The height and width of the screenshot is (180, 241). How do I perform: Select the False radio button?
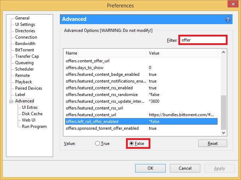click(x=131, y=144)
